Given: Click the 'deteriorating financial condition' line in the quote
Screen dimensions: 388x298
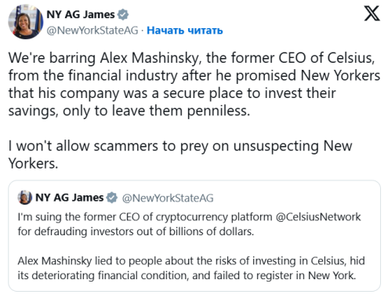Looking at the screenshot, I should pos(187,275).
